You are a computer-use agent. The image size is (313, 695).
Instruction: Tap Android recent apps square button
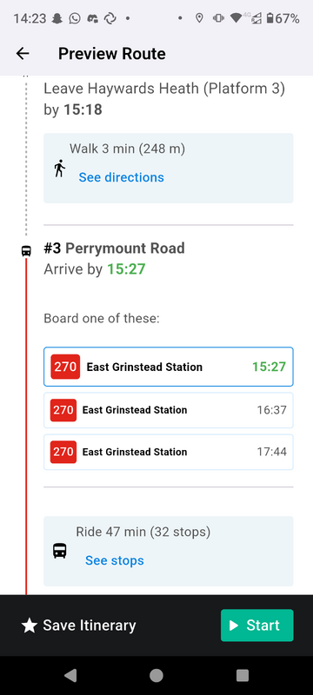click(242, 675)
